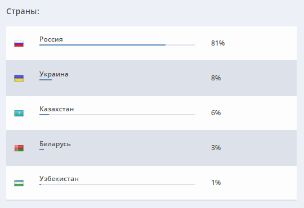Click the Беларусь progress bar
The height and width of the screenshot is (208, 304).
point(117,150)
